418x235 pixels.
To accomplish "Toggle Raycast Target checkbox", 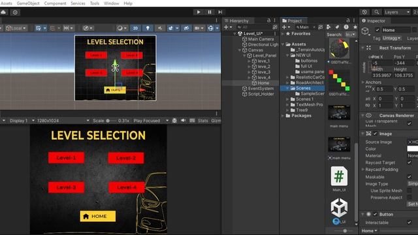I will pyautogui.click(x=410, y=163).
